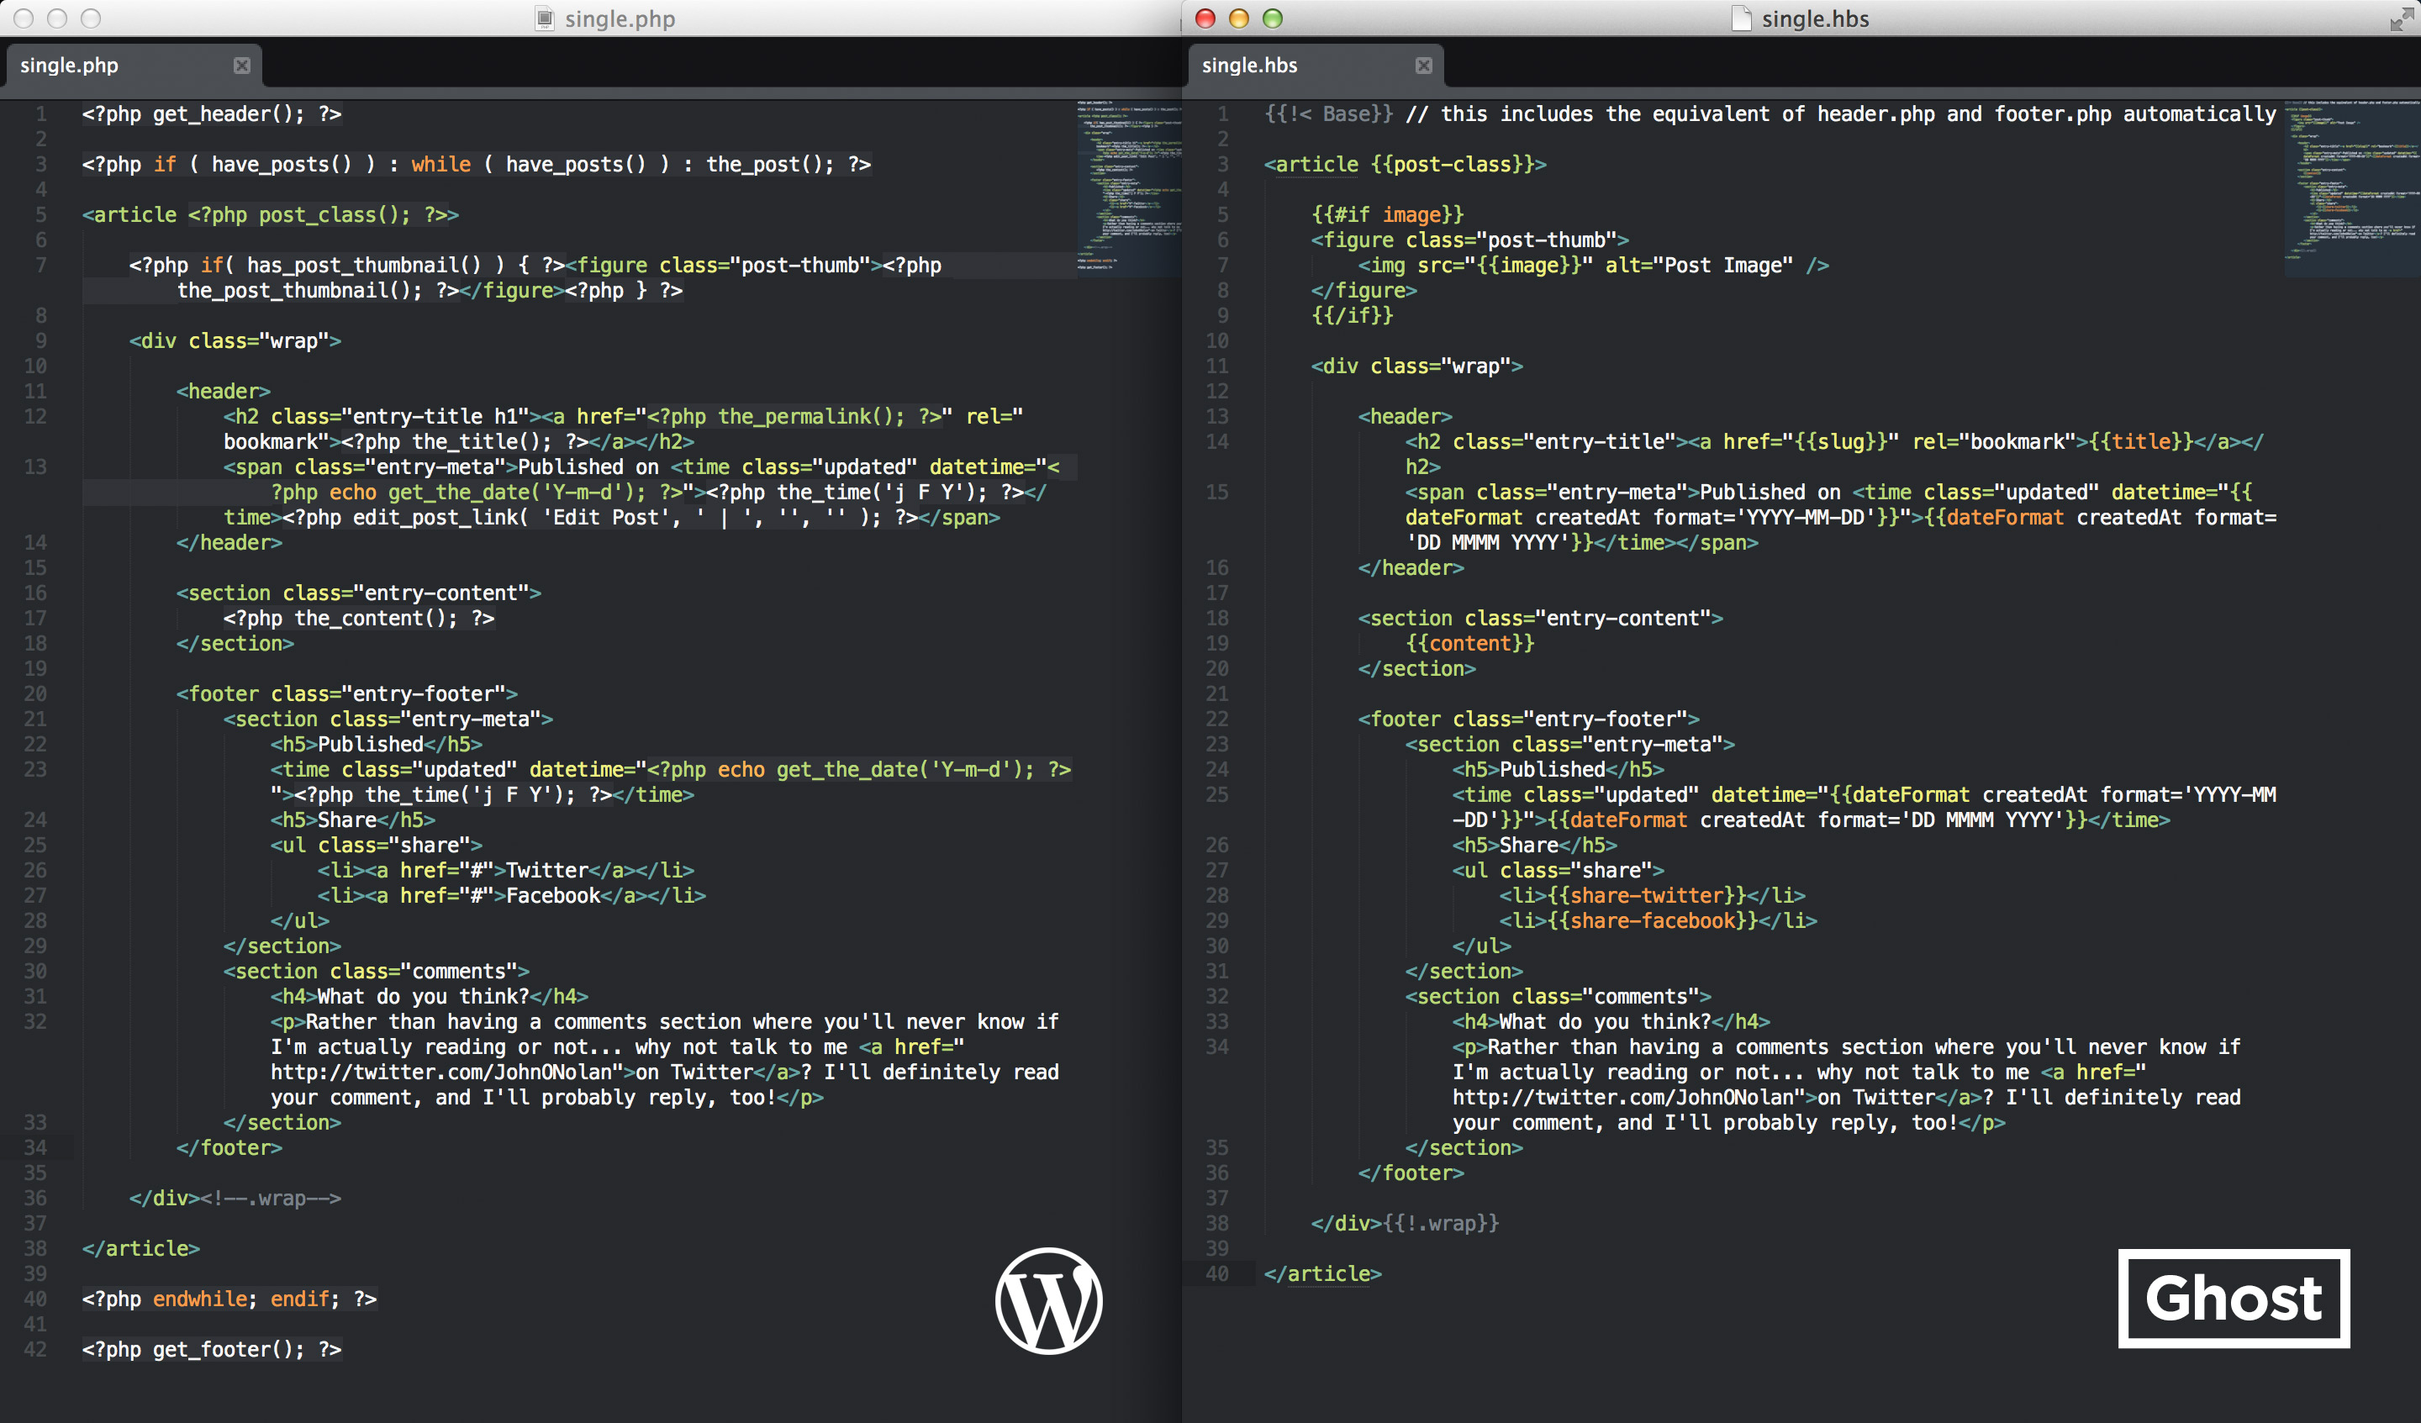The image size is (2421, 1423).
Task: Click '</div><!--.wrap-->' in single.php
Action: 235,1199
